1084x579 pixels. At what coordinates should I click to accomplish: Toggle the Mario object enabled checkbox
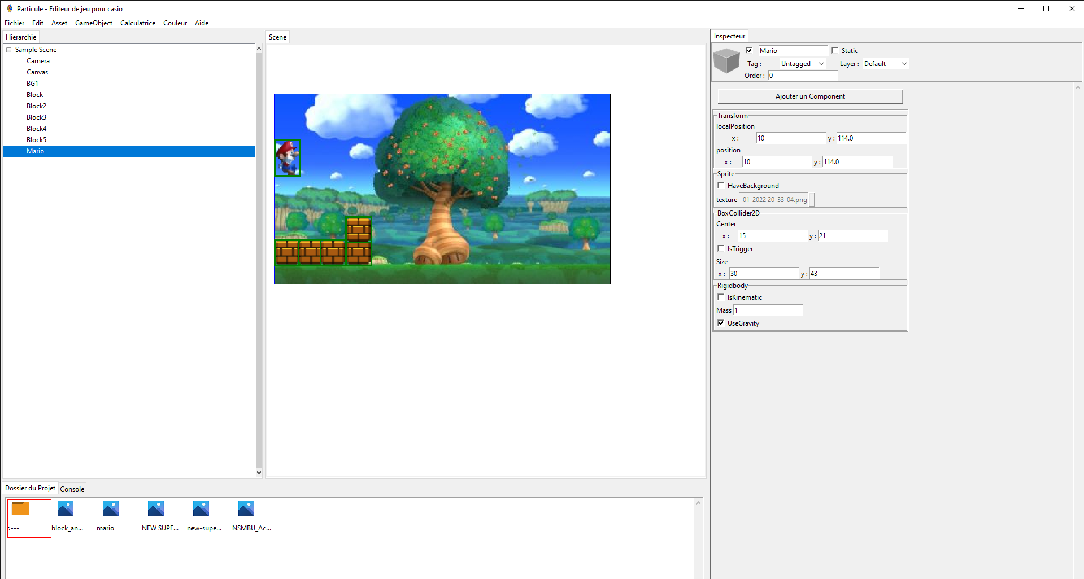point(749,50)
